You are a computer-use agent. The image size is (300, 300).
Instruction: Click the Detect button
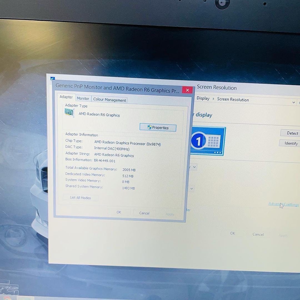click(292, 133)
